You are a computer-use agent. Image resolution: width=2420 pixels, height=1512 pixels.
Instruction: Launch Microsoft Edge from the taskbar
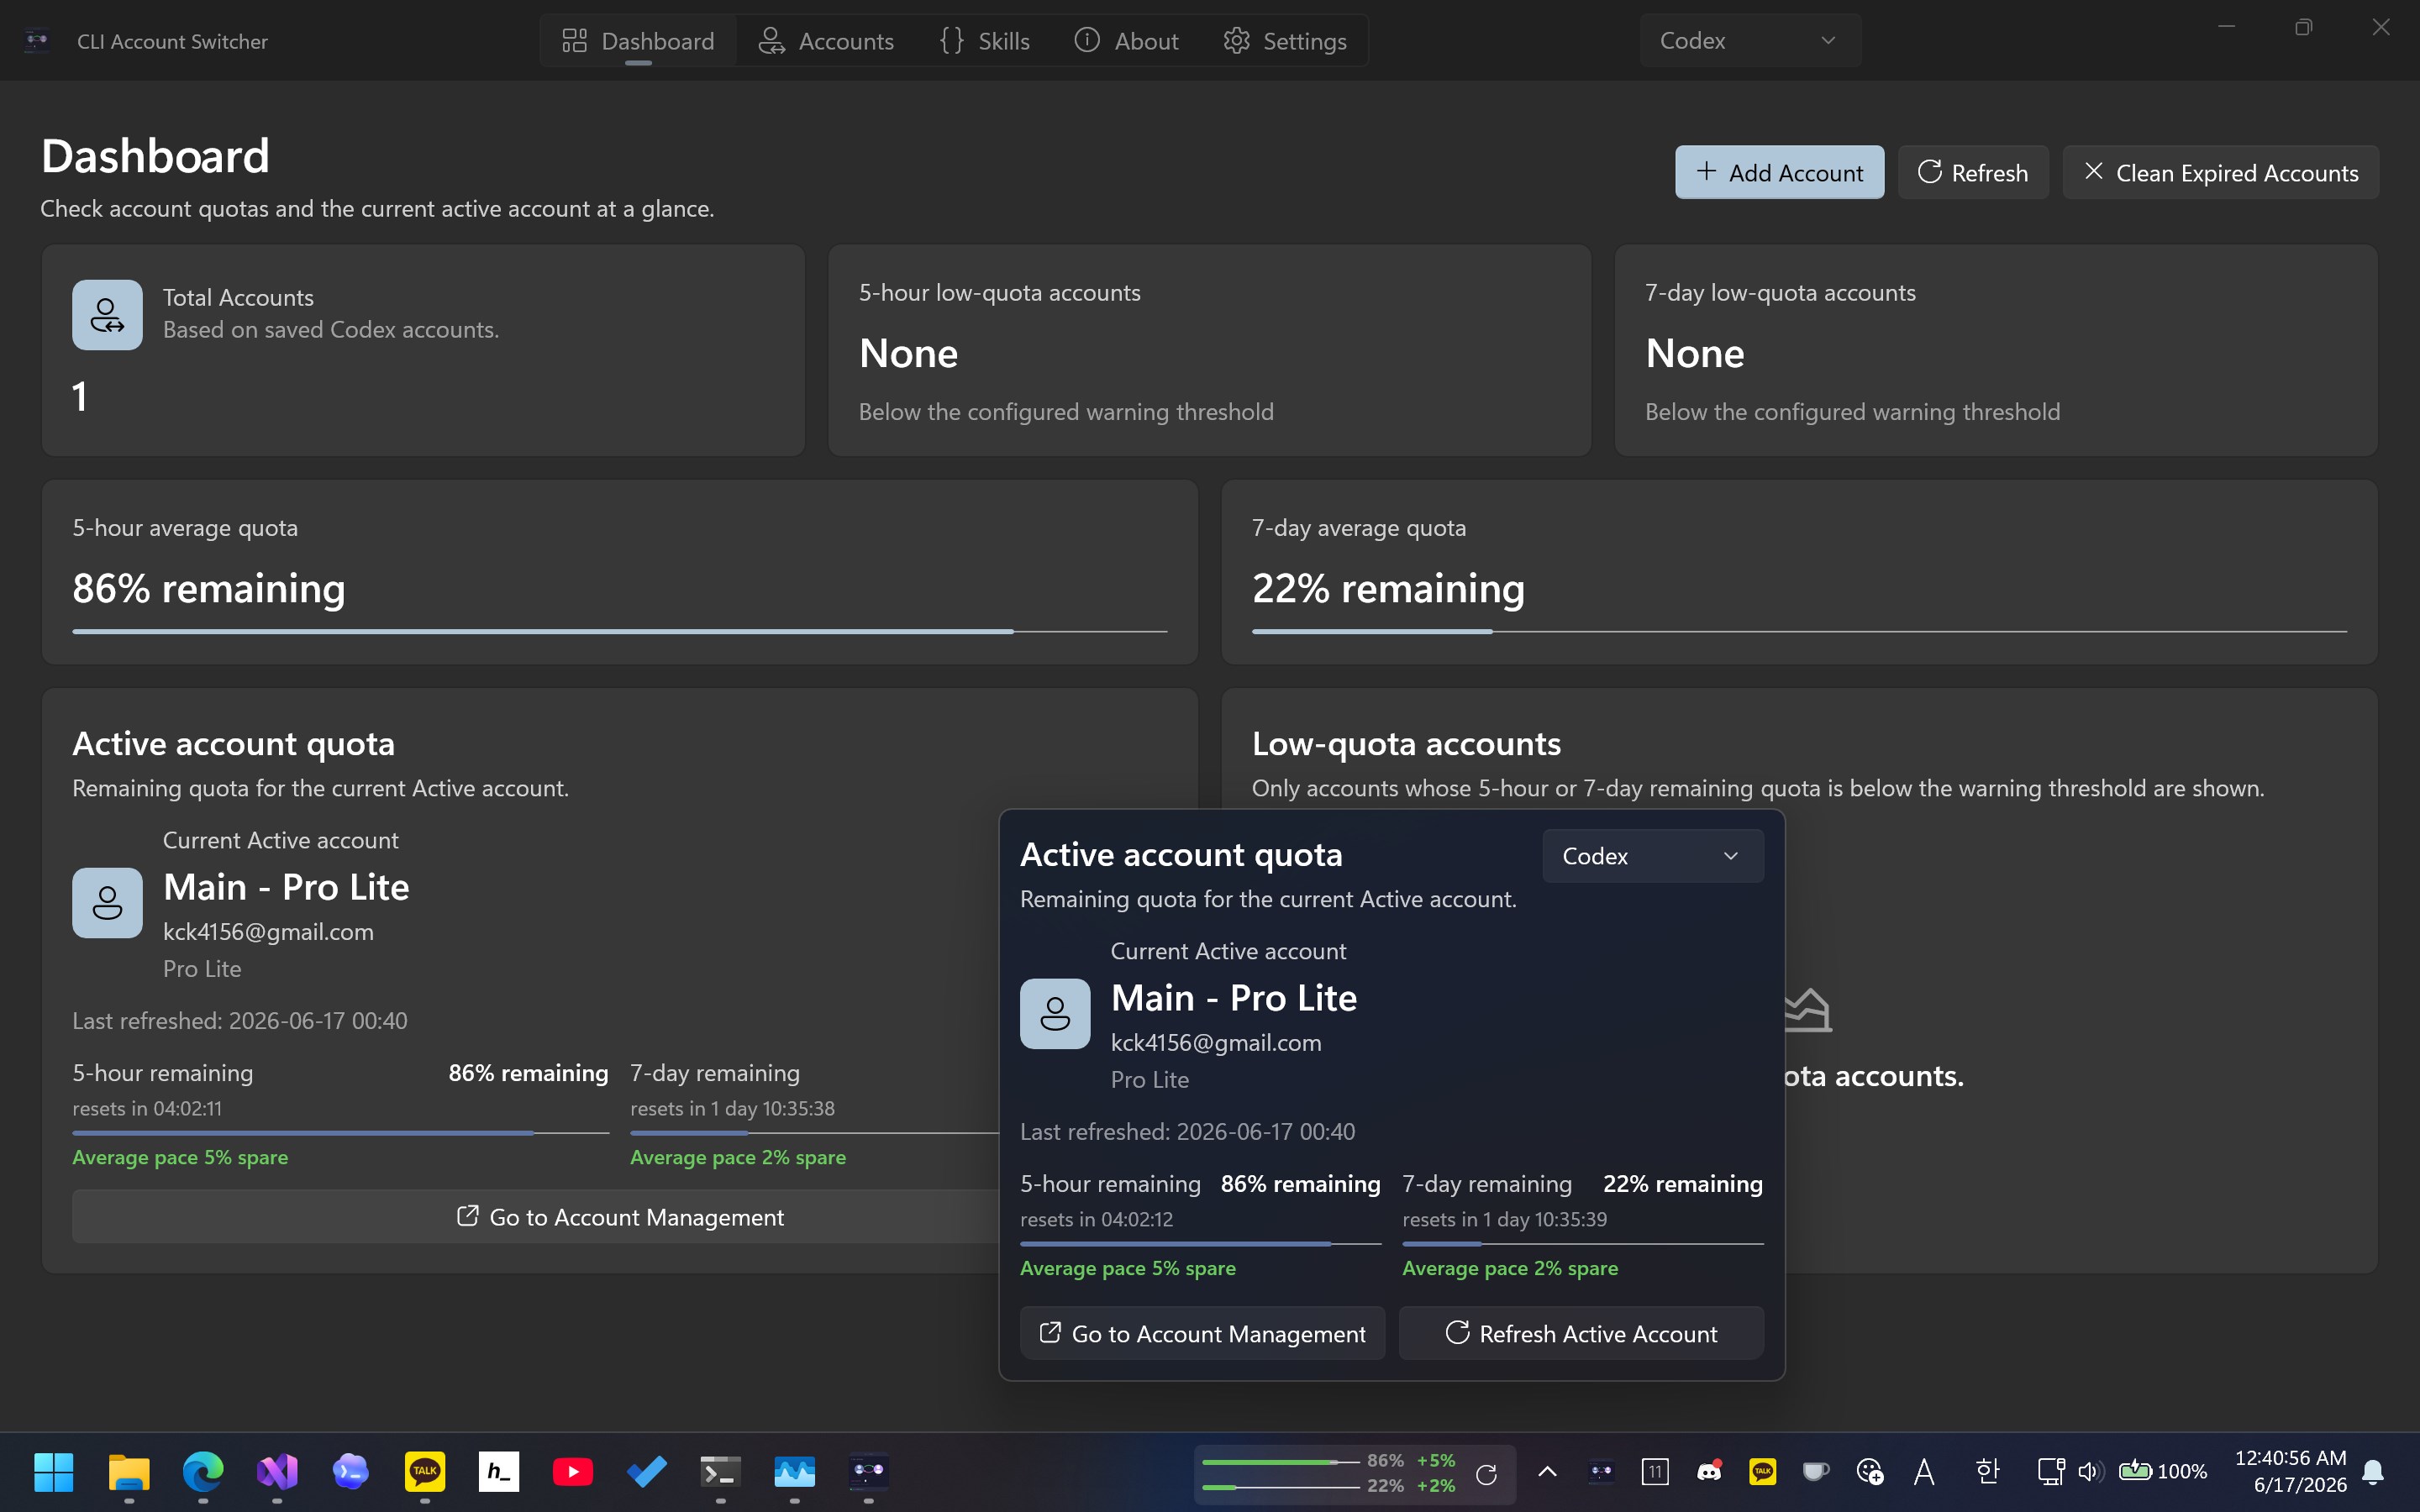tap(203, 1471)
